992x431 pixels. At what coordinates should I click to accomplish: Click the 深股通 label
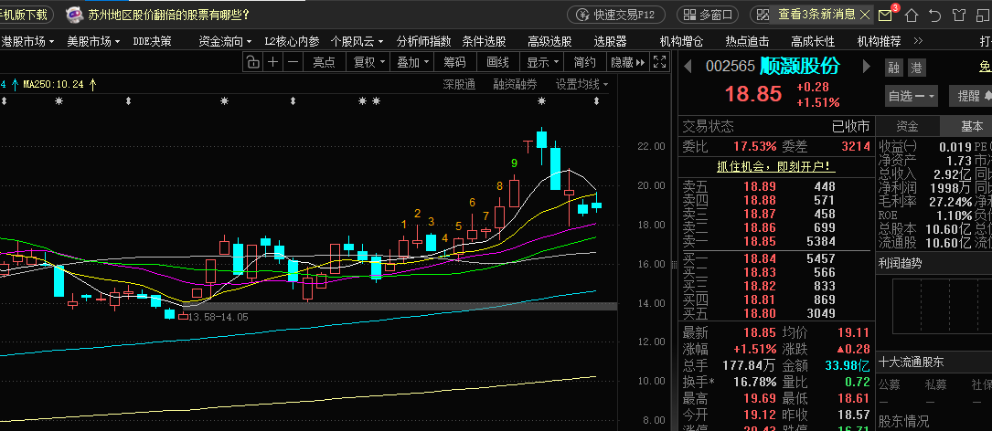(x=459, y=84)
